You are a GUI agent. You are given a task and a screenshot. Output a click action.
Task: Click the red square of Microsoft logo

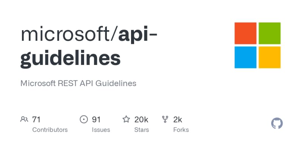245,33
